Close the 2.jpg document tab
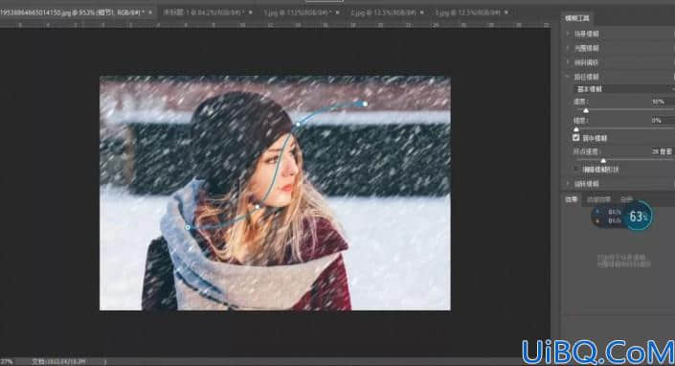This screenshot has width=675, height=366. (x=422, y=12)
